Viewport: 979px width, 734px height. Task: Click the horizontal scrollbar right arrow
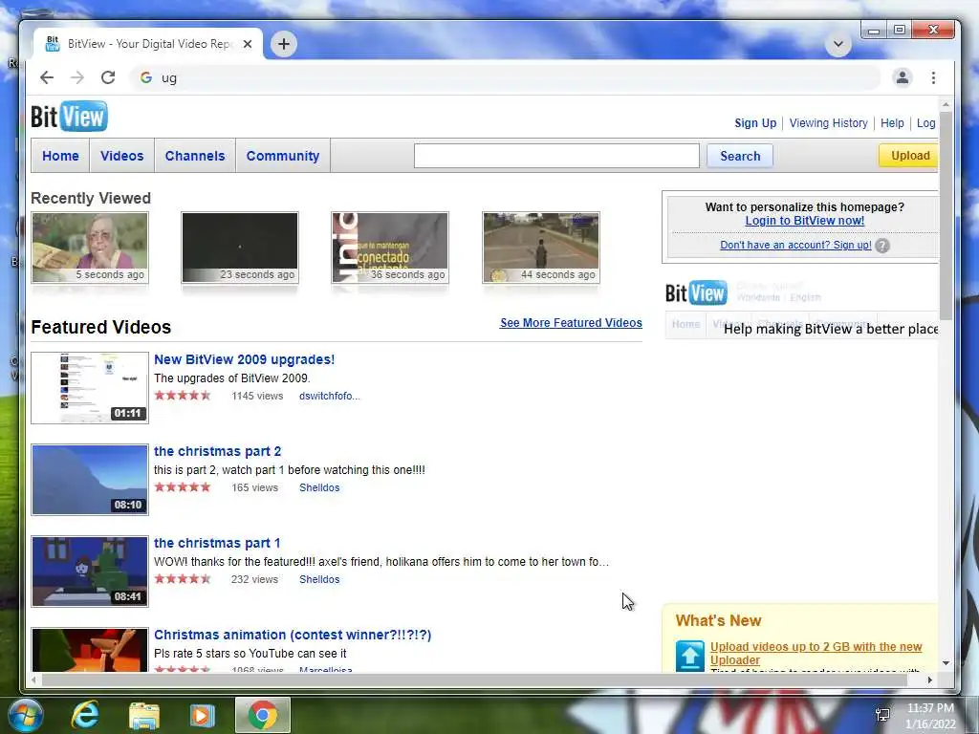929,680
